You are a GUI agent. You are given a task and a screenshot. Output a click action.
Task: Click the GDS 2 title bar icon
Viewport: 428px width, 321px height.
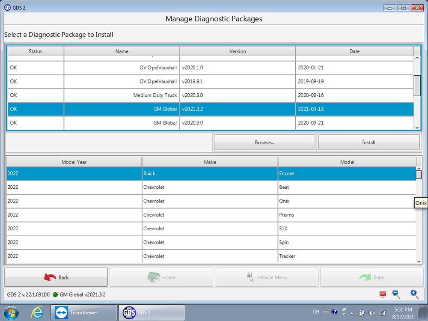(8, 7)
